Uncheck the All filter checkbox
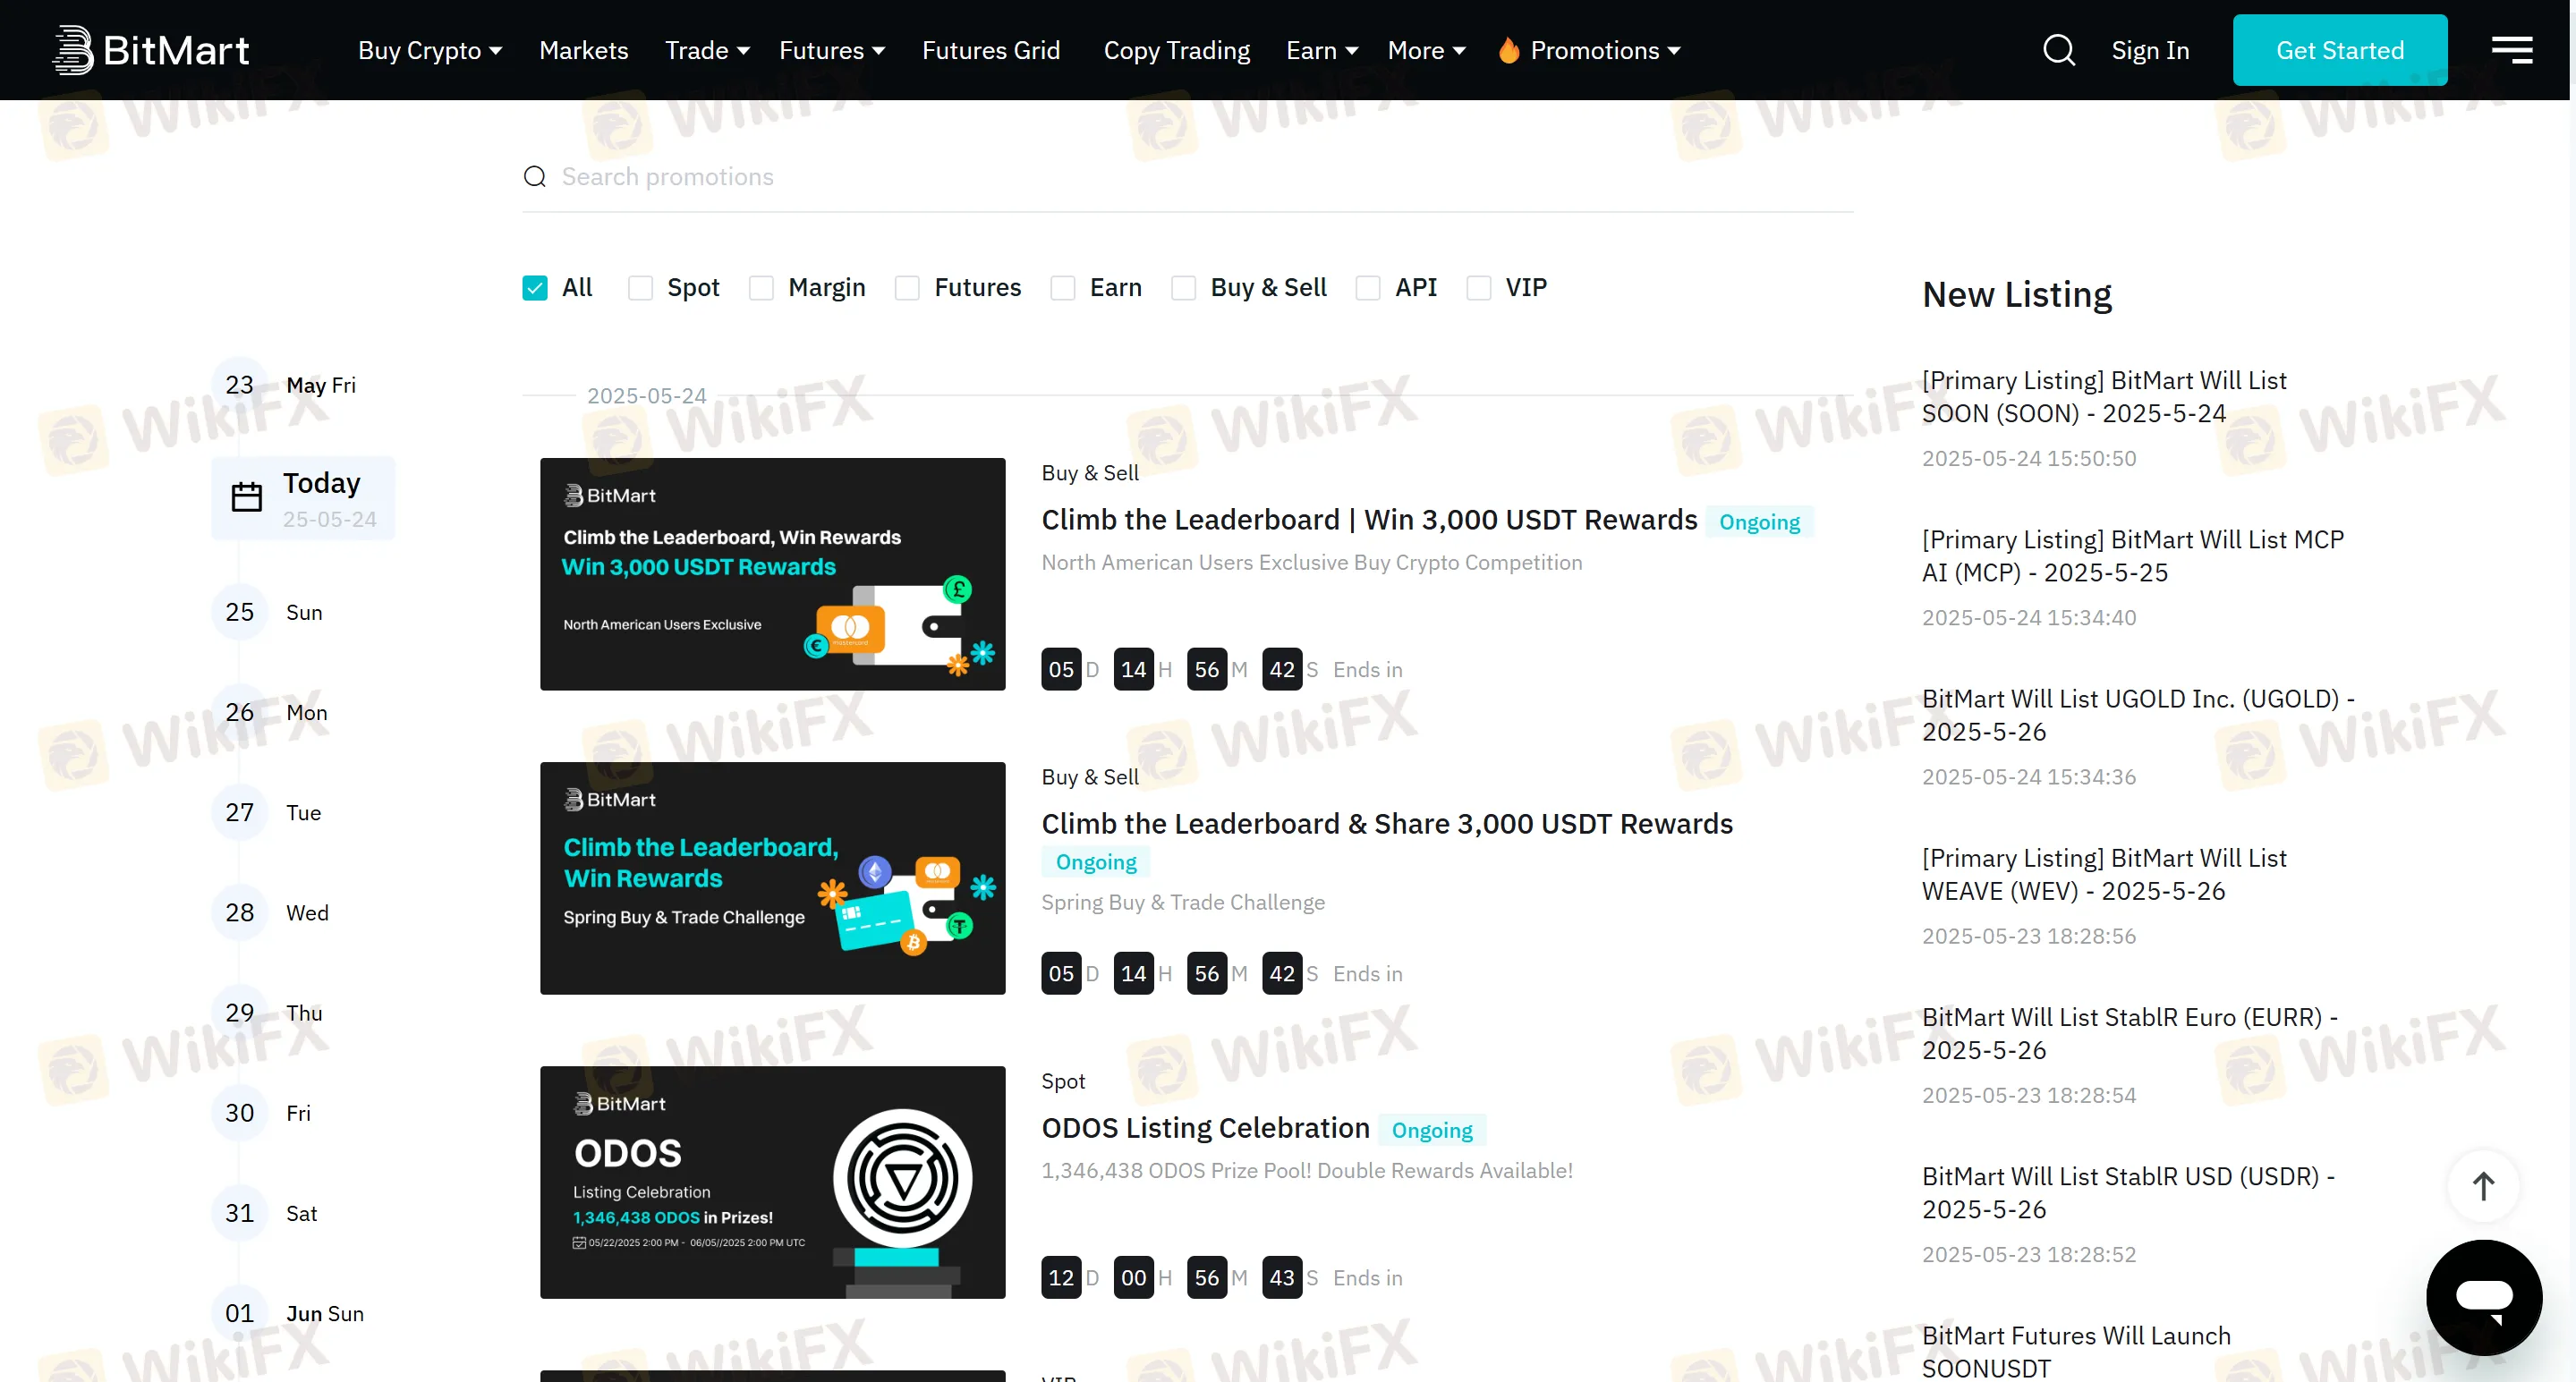The image size is (2576, 1382). [535, 288]
